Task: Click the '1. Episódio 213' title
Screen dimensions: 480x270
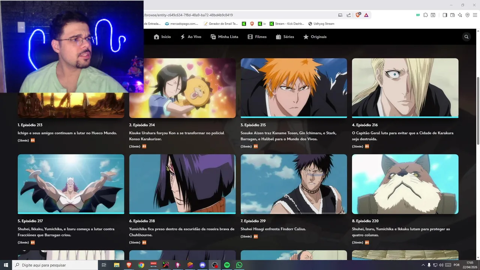Action: click(30, 125)
